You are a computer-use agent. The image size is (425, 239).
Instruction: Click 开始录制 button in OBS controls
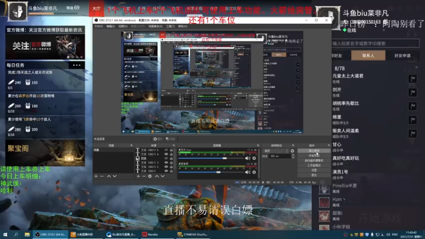coord(314,156)
